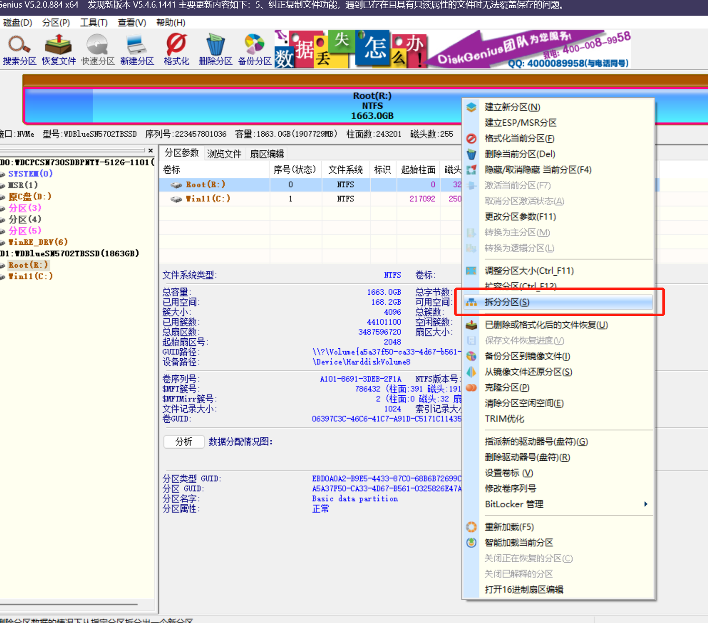Click the drive icon in the Win11(C:) table row
The image size is (708, 623).
coord(176,199)
